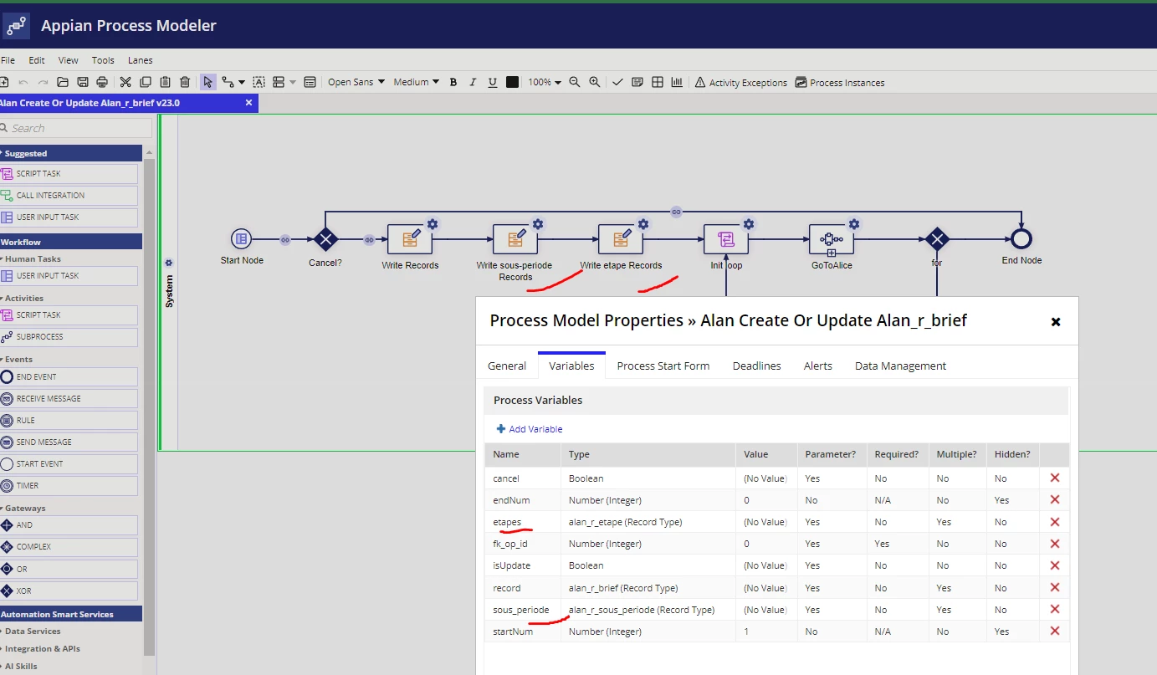Click the Open process model folder icon
Viewport: 1157px width, 675px height.
[x=63, y=82]
